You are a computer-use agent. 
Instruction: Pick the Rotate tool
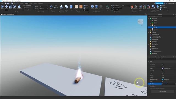14,7
